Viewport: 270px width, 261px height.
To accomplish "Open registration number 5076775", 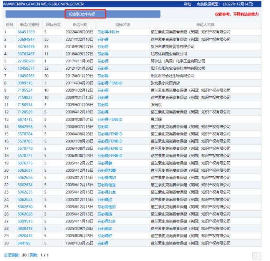I will [25, 163].
